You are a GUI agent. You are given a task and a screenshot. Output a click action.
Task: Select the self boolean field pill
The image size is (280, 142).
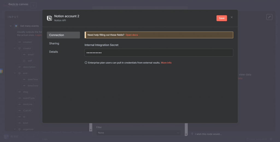coord(28,61)
